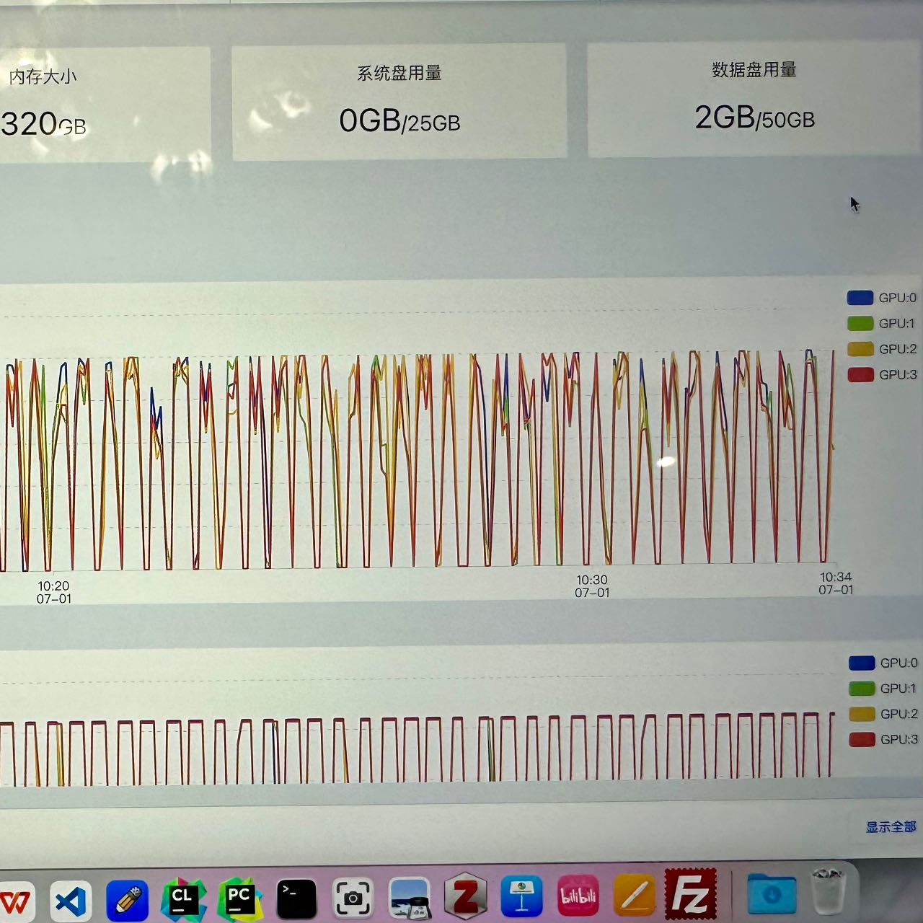Click the 数据盘用量 card title
Viewport: 923px width, 923px height.
[754, 69]
